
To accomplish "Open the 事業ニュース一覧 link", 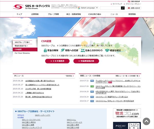I will coord(122,76).
